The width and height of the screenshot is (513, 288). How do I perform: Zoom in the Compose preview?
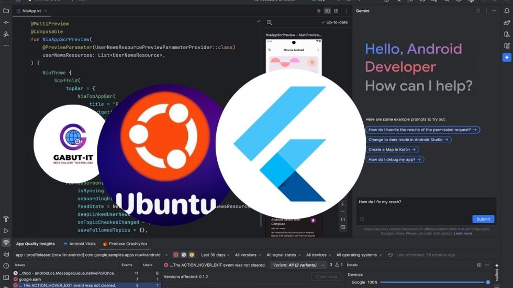tap(342, 204)
